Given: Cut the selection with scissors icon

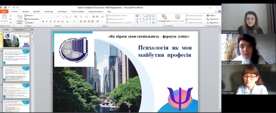Looking at the screenshot, I should click(11, 16).
